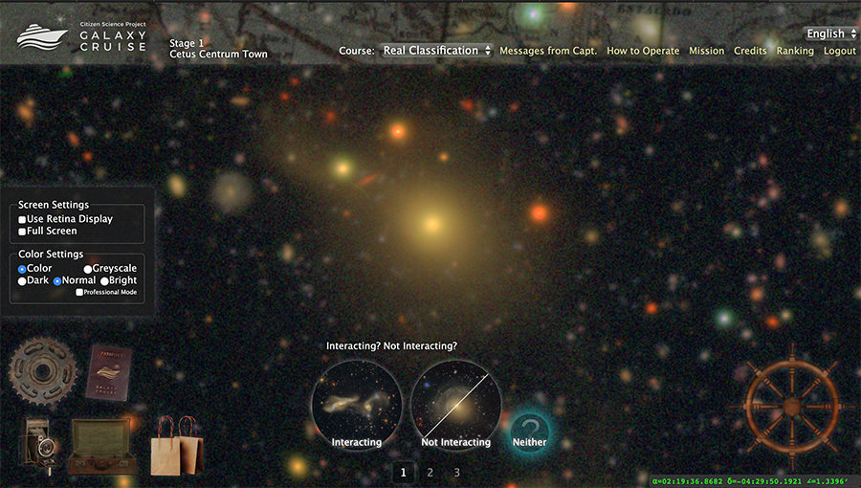Enable Use Retina Display checkbox
The image size is (861, 488).
(x=23, y=219)
